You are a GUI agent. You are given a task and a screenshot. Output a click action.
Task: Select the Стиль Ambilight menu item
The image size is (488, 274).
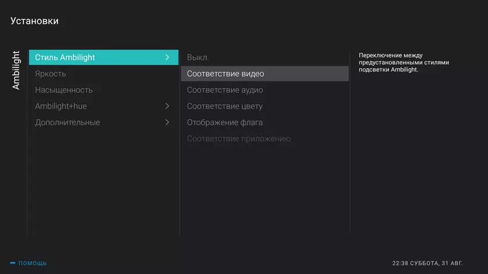pyautogui.click(x=65, y=57)
